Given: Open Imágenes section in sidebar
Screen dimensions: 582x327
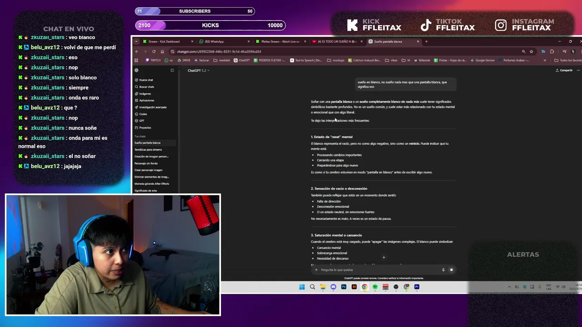Looking at the screenshot, I should 143,94.
